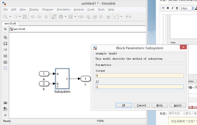Toggle italic formatting in editor

pos(172,8)
